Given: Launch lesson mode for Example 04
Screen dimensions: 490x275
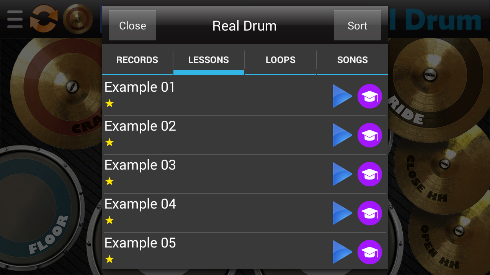Looking at the screenshot, I should (x=370, y=213).
